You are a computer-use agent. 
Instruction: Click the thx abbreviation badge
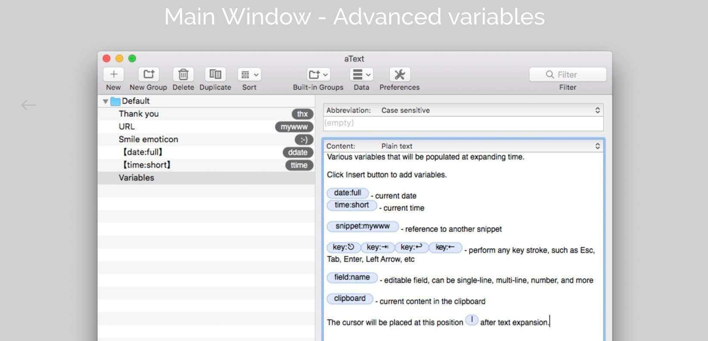pos(302,114)
